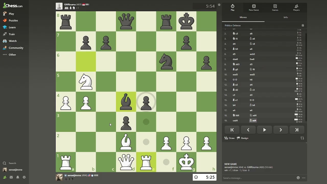This screenshot has height=184, width=327.
Task: Click the black bishop on d4
Action: (x=126, y=102)
